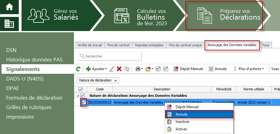This screenshot has height=134, width=280.
Task: Click the export folder icon
Action: (x=148, y=69)
